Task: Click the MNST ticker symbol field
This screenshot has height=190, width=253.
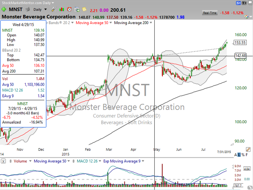Action: click(x=16, y=9)
